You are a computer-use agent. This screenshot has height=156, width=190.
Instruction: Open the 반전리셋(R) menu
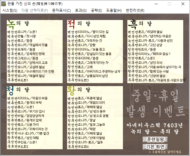pyautogui.click(x=135, y=10)
